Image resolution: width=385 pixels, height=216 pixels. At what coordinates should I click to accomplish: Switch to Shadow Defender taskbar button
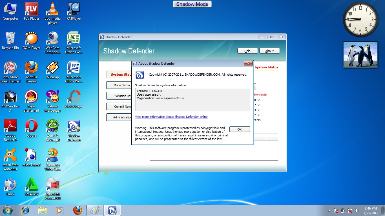click(x=112, y=210)
